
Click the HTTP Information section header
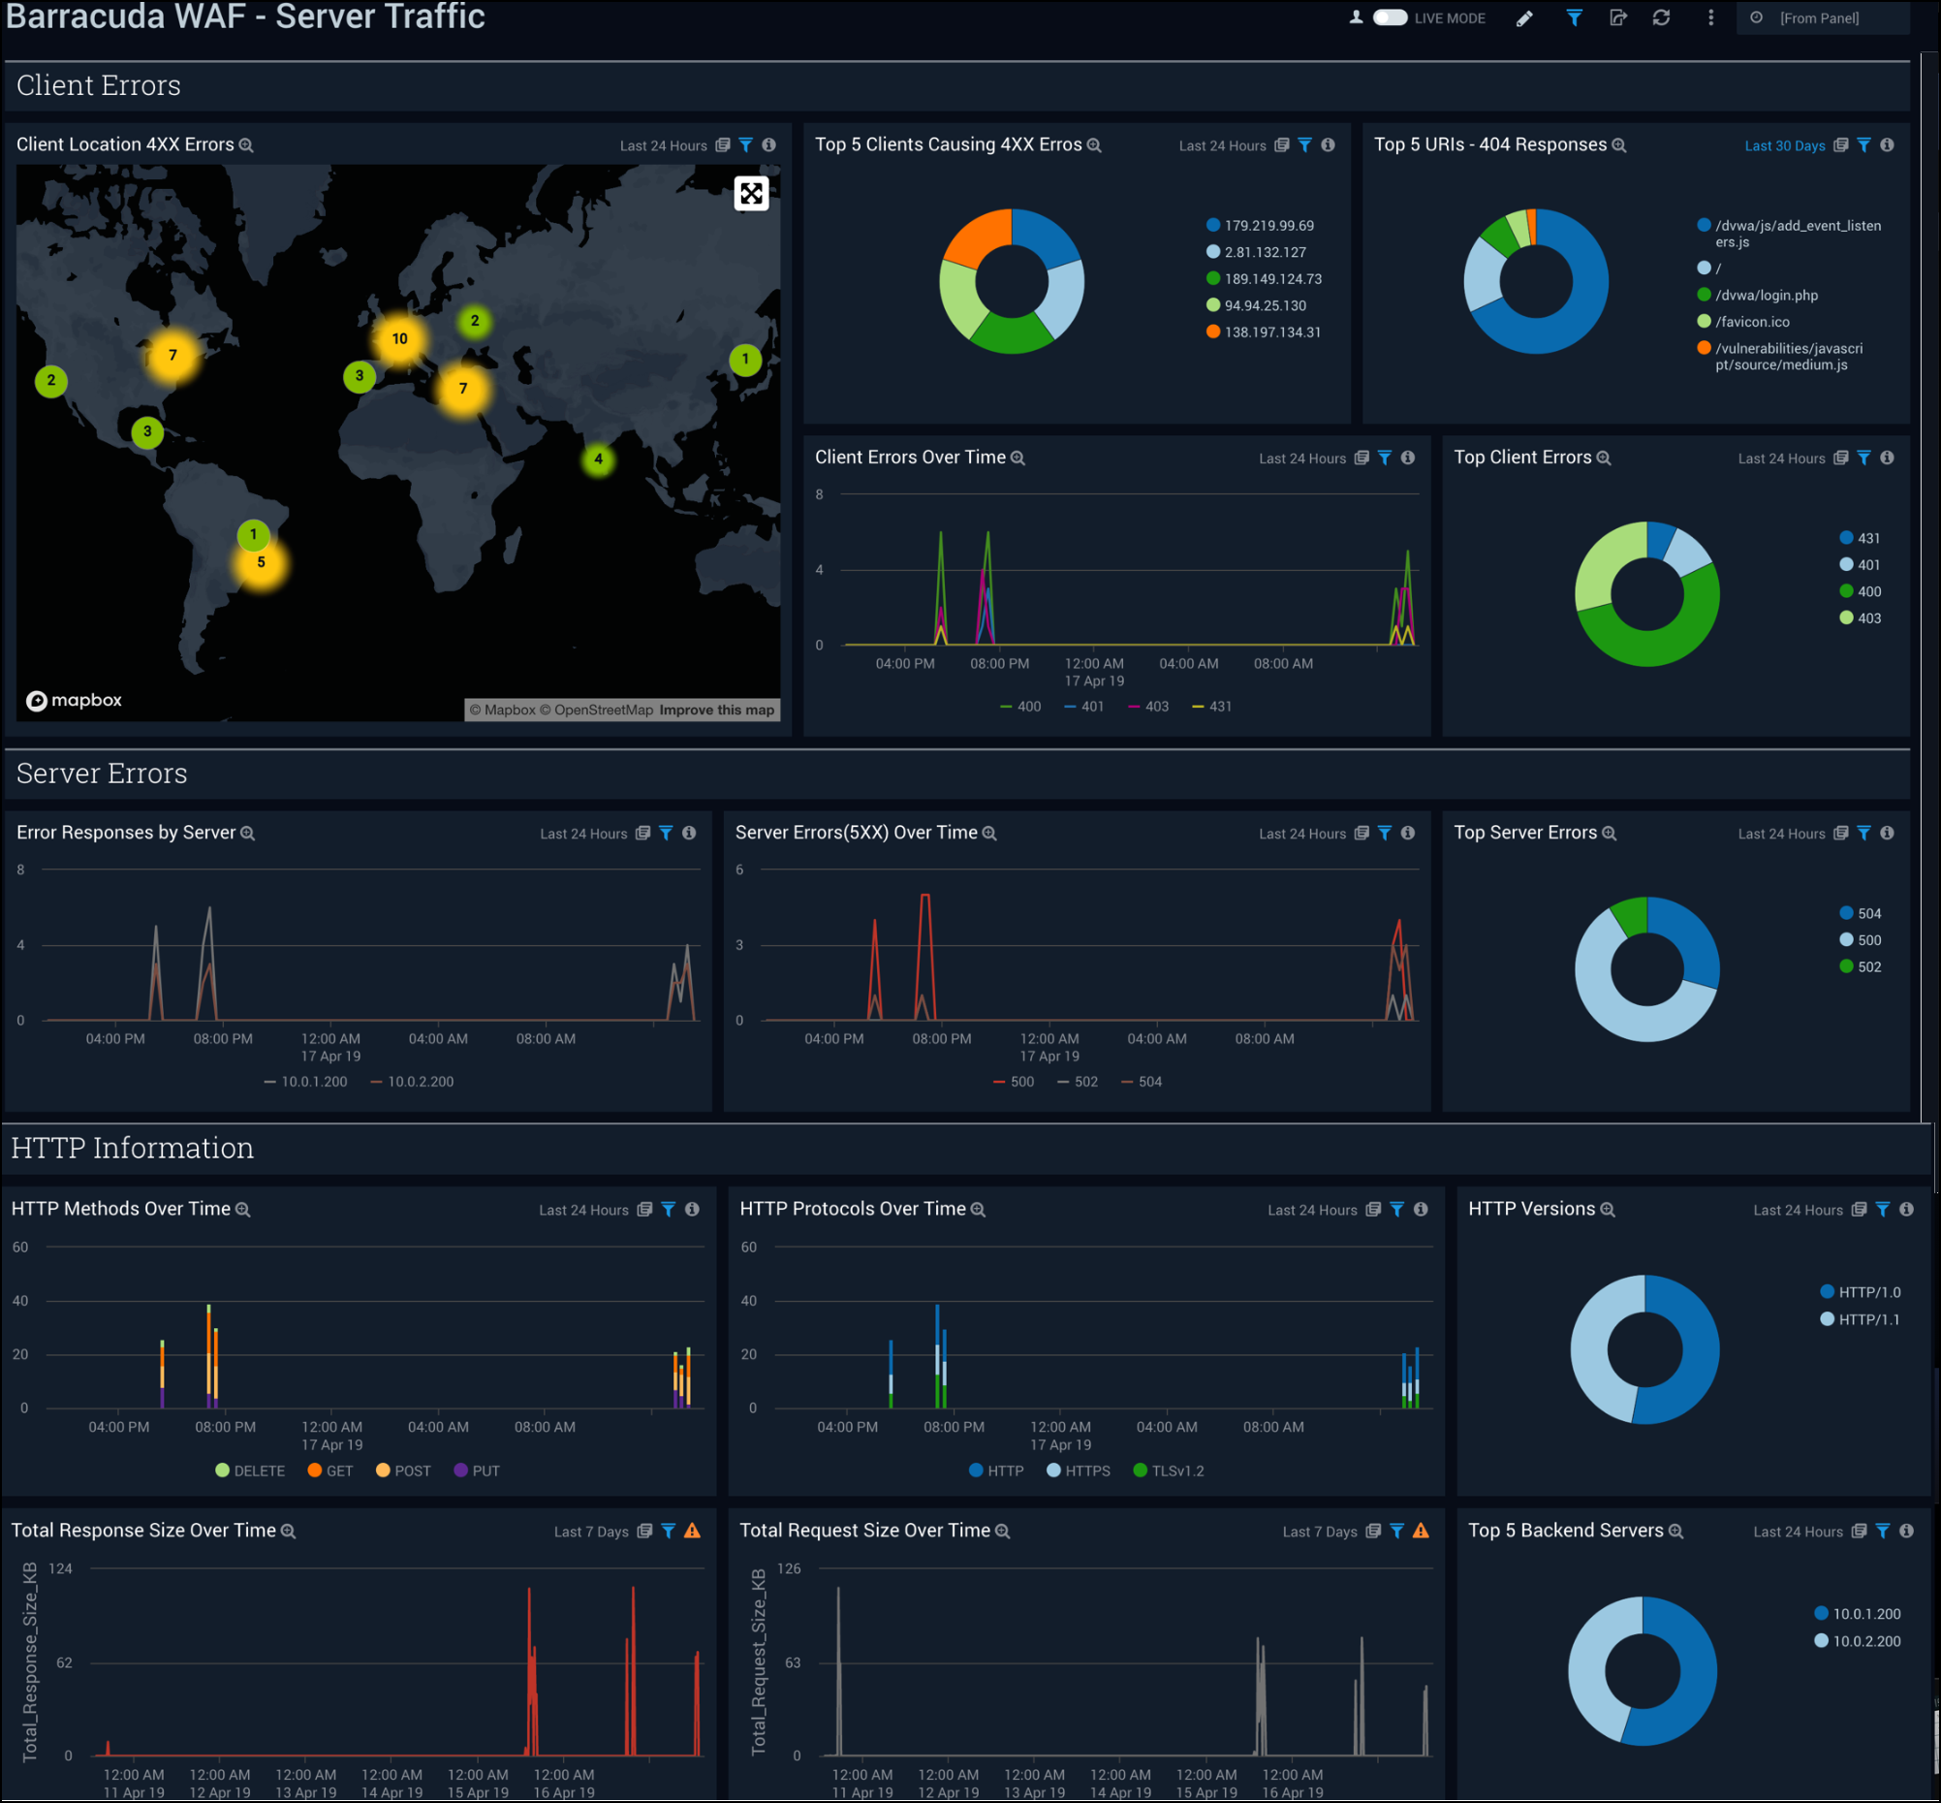pos(131,1149)
